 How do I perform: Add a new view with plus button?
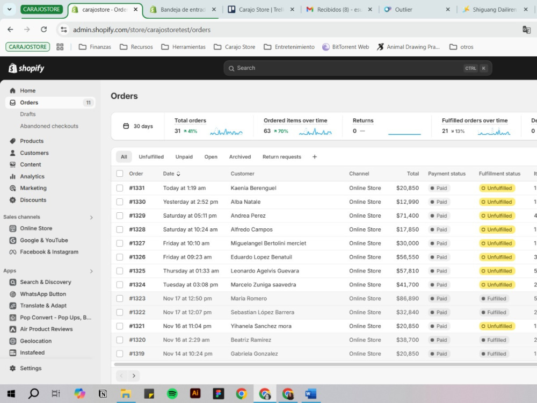pos(315,156)
